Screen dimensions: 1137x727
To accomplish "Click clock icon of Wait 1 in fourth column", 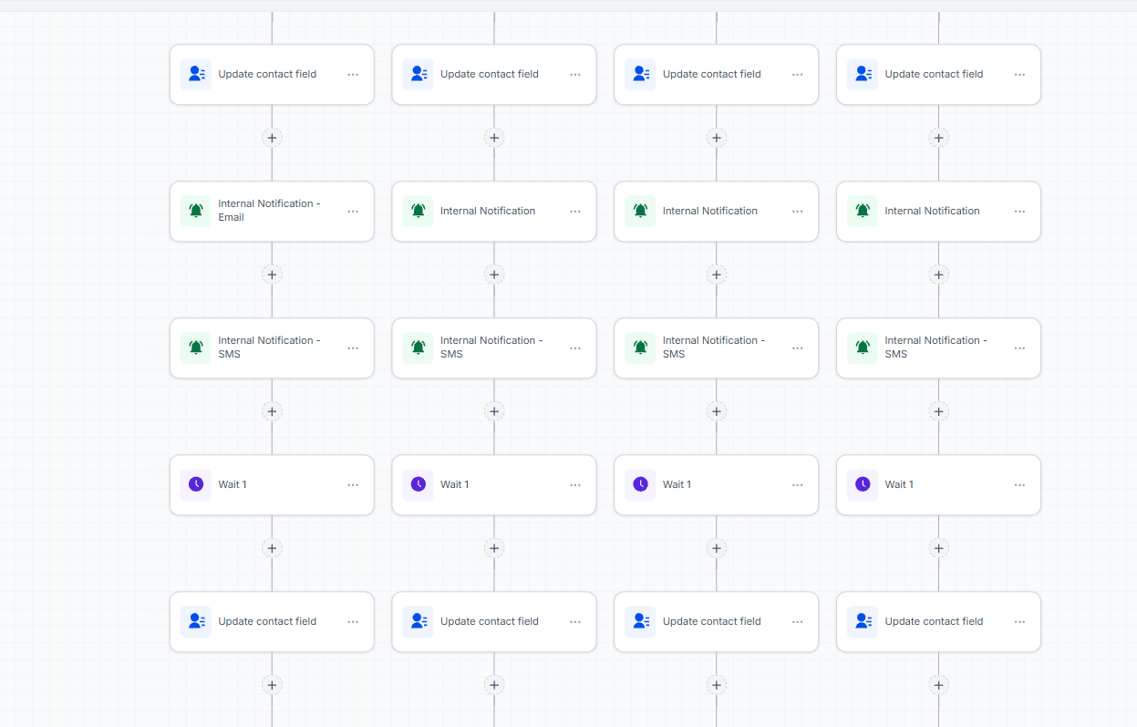I will click(x=863, y=484).
